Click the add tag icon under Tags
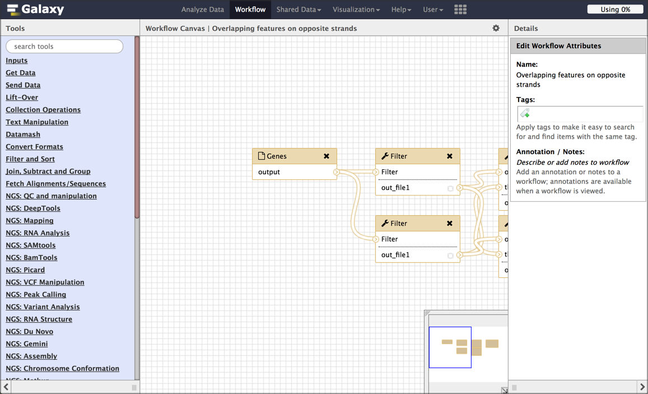The image size is (648, 394). [x=525, y=113]
